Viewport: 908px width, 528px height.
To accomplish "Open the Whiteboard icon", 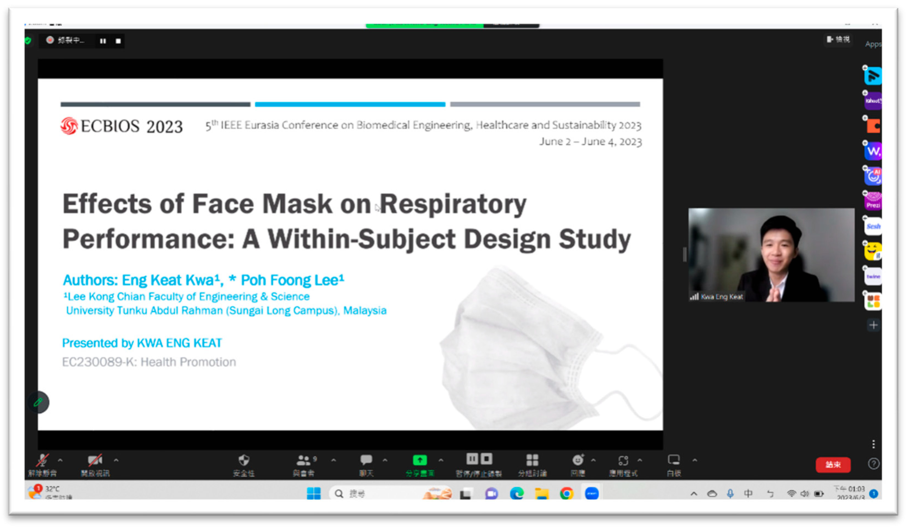I will (x=673, y=460).
